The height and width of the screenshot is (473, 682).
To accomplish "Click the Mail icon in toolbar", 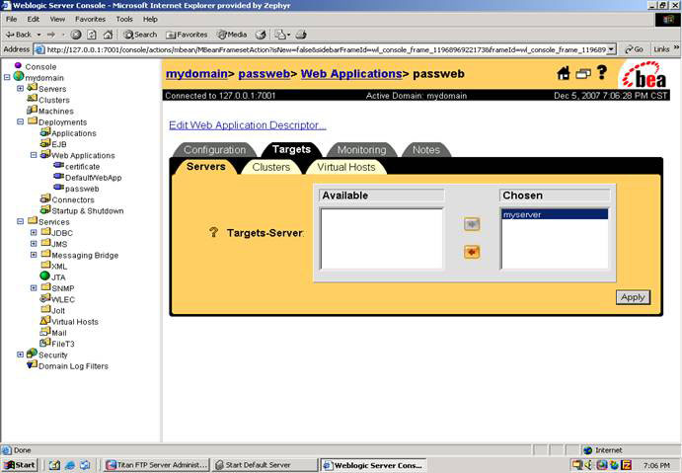I will coord(281,35).
